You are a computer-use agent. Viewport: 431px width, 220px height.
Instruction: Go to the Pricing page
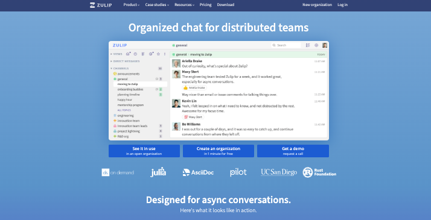[206, 5]
